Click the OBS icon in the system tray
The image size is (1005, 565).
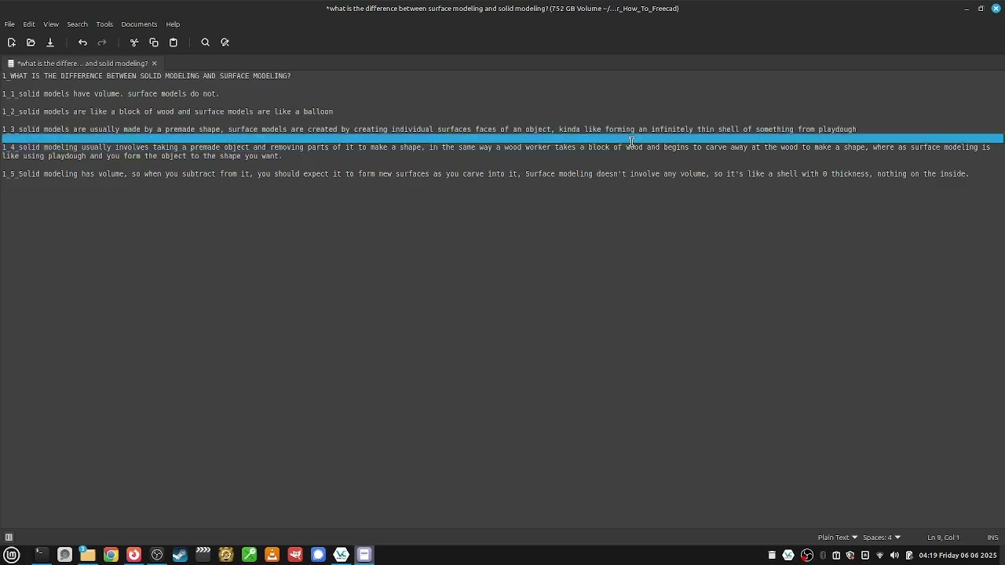point(807,556)
